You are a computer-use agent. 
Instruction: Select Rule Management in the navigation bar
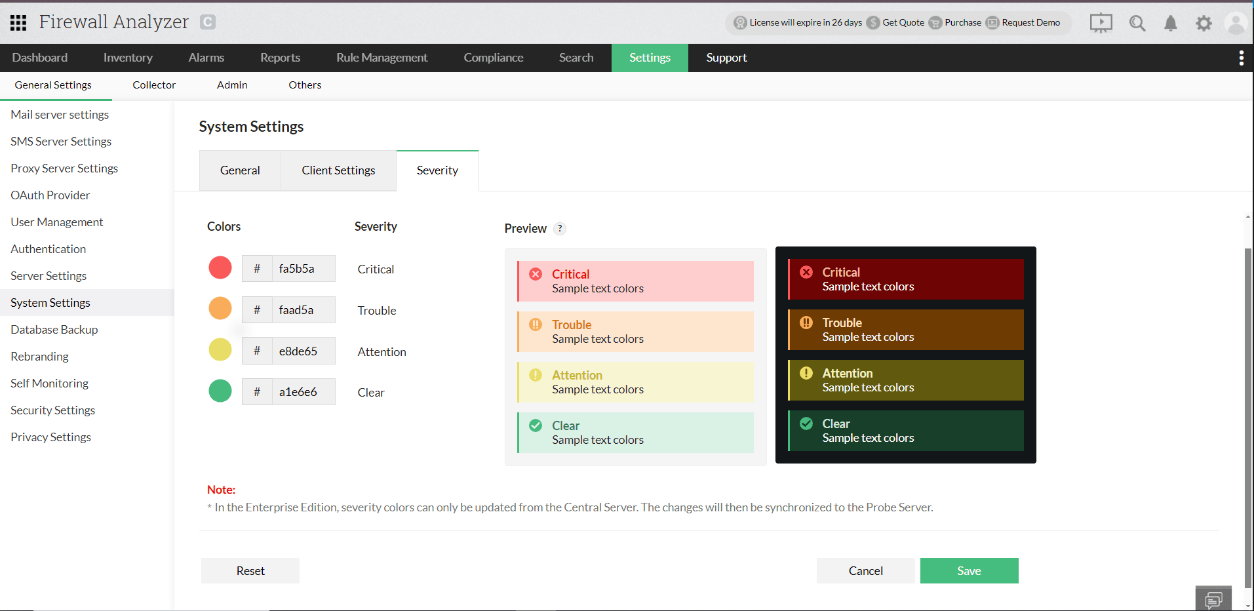coord(382,58)
